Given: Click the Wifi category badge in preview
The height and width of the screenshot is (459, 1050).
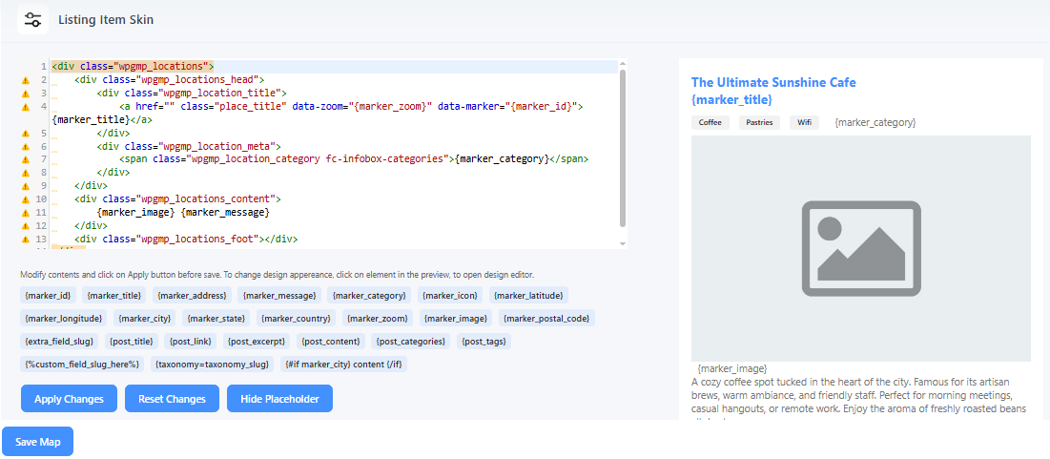Looking at the screenshot, I should point(804,123).
